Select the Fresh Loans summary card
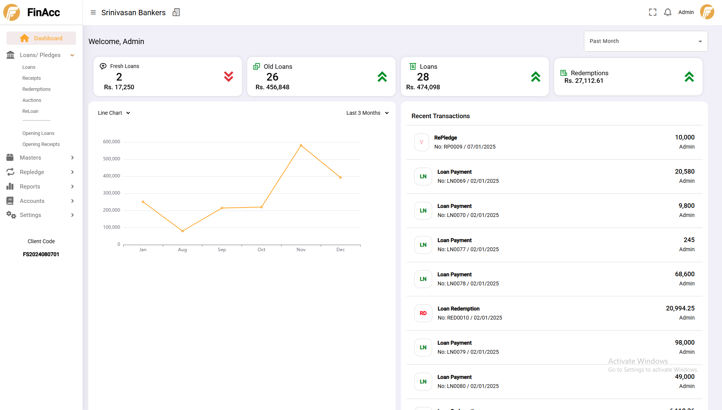 point(167,76)
